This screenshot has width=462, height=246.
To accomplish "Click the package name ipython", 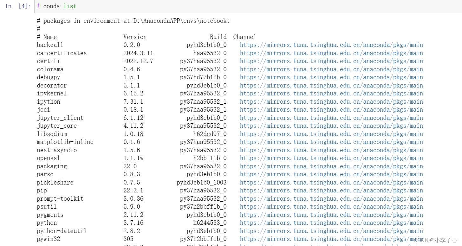I will 49,102.
